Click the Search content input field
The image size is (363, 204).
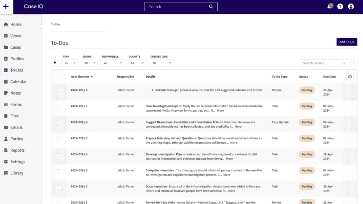pos(322,63)
